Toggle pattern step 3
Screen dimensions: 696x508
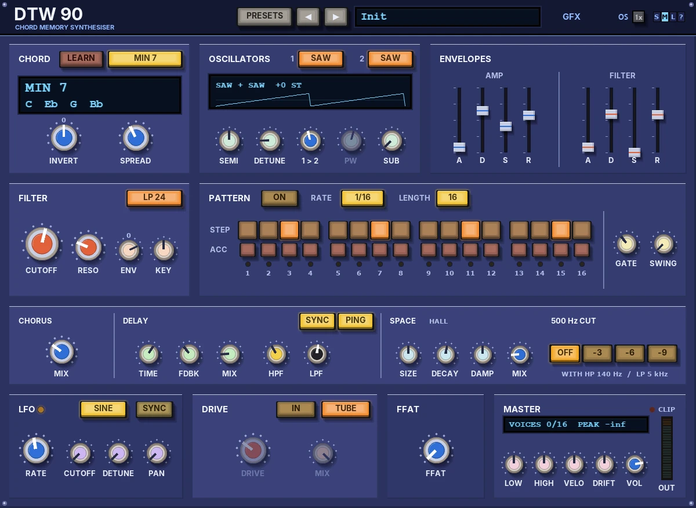click(x=289, y=230)
